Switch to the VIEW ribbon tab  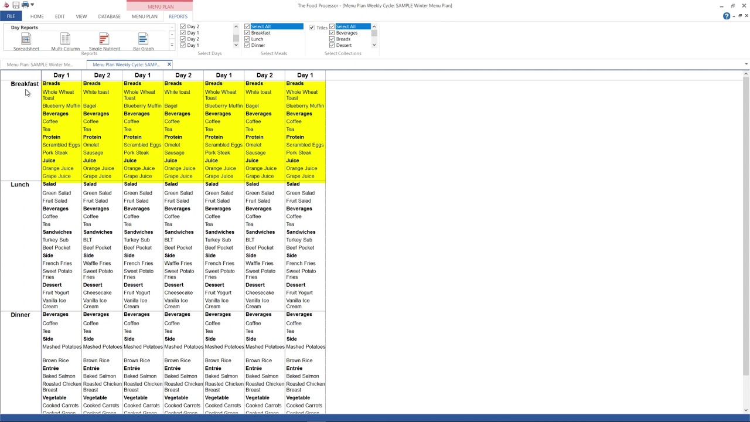point(81,16)
